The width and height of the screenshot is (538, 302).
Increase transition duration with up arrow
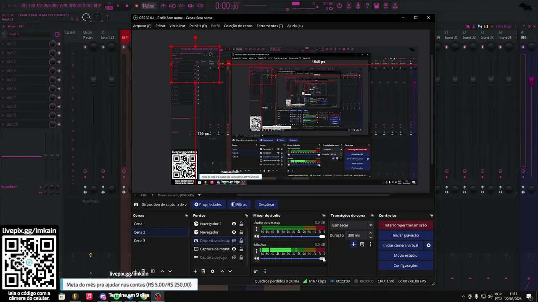click(x=370, y=233)
